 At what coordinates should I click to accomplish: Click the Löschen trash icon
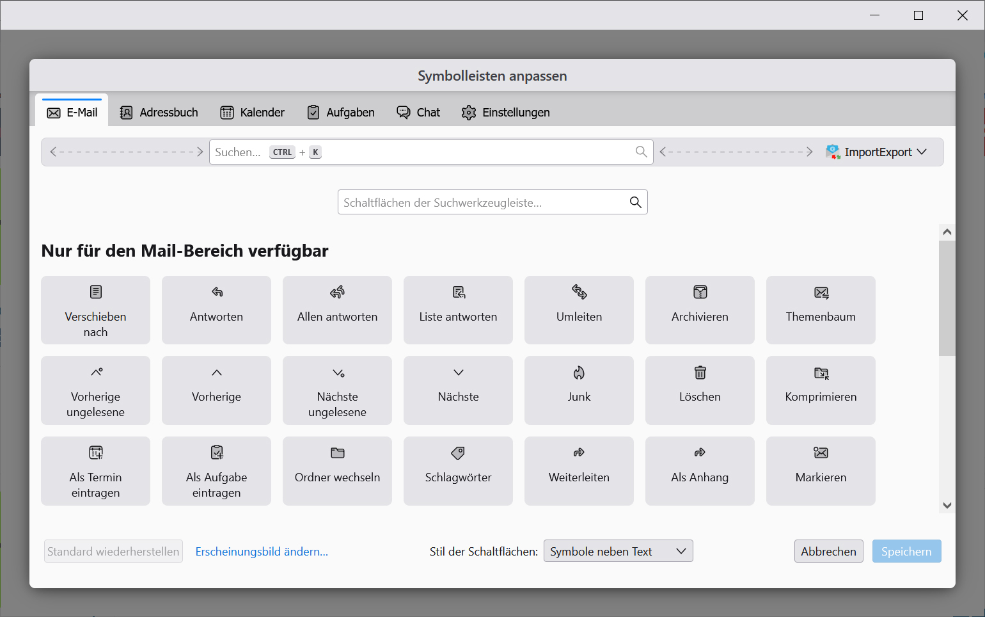(x=700, y=373)
